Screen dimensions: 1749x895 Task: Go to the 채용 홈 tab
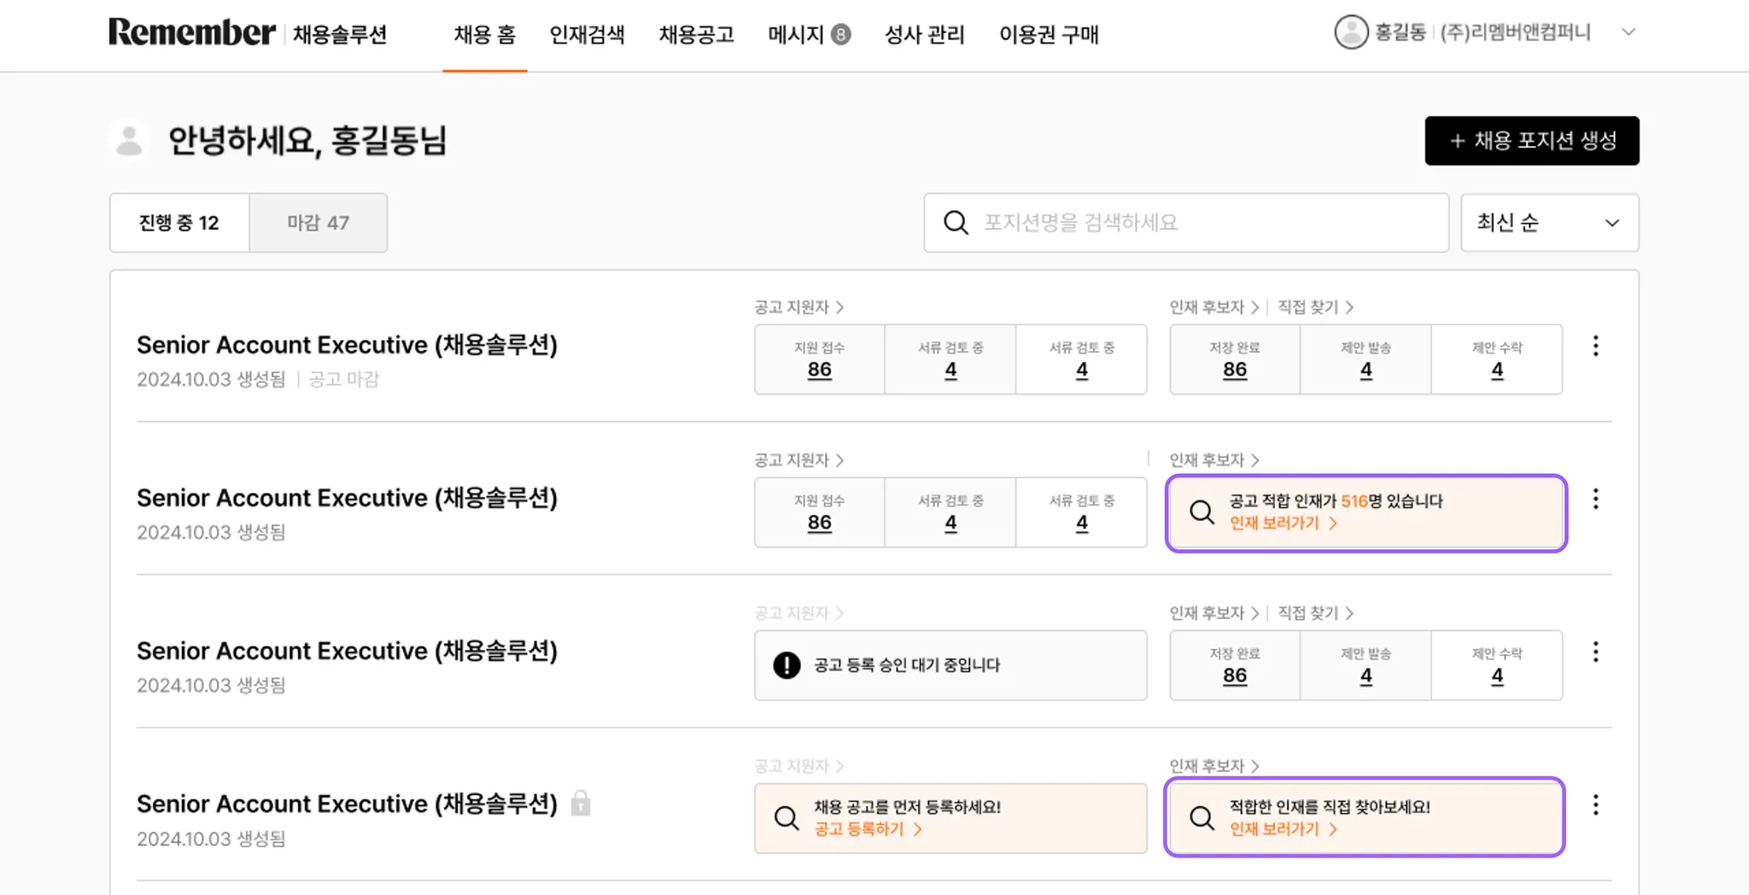[x=484, y=35]
